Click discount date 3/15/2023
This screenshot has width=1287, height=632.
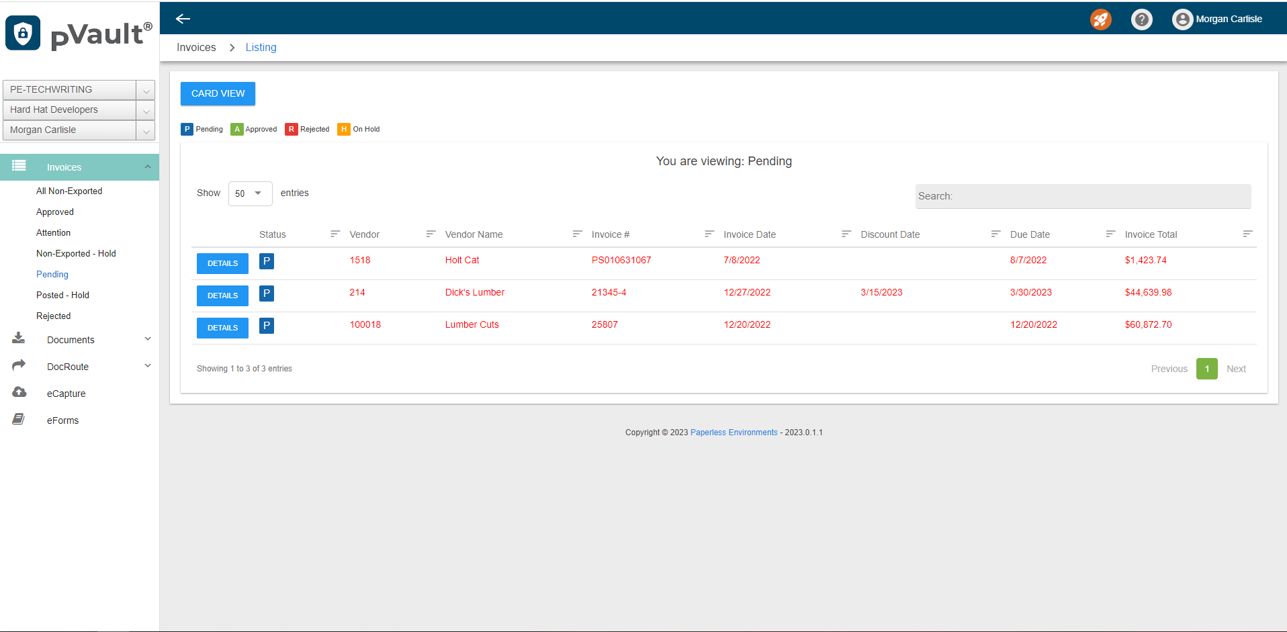[x=881, y=292]
